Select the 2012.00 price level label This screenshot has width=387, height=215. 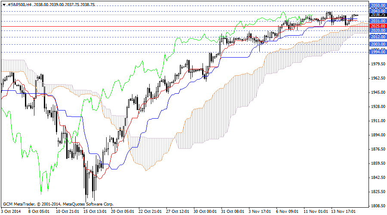pyautogui.click(x=378, y=37)
